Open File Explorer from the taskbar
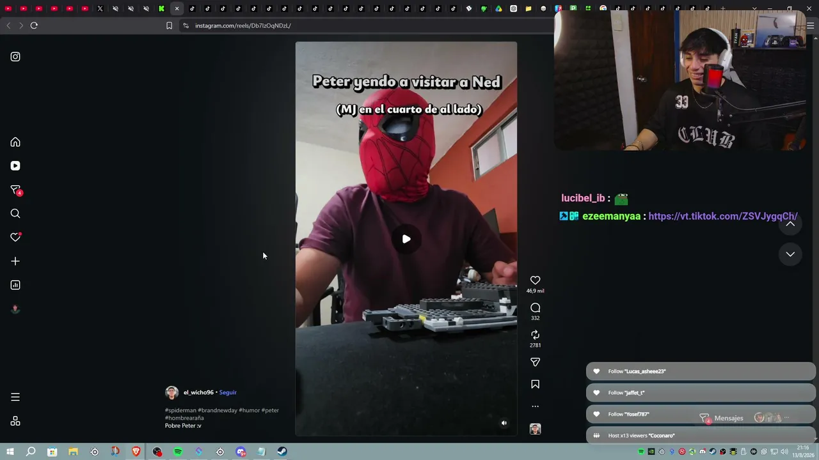819x460 pixels. (73, 452)
